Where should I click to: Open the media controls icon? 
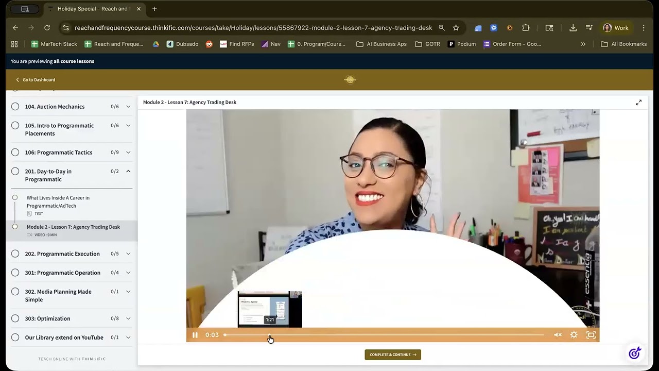coord(589,28)
